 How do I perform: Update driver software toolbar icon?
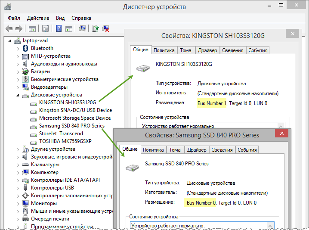point(96,28)
